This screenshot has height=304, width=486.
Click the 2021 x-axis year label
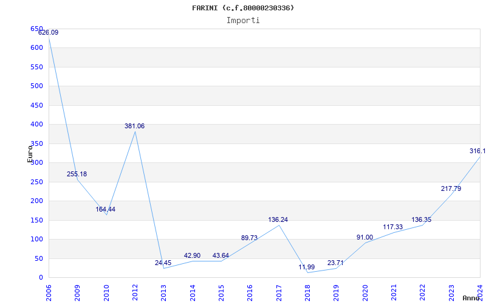pyautogui.click(x=394, y=293)
